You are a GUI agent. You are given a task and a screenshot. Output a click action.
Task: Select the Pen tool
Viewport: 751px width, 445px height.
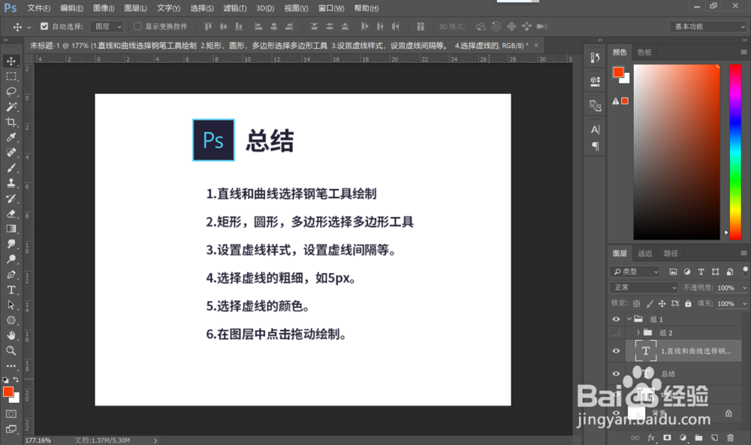pos(11,275)
